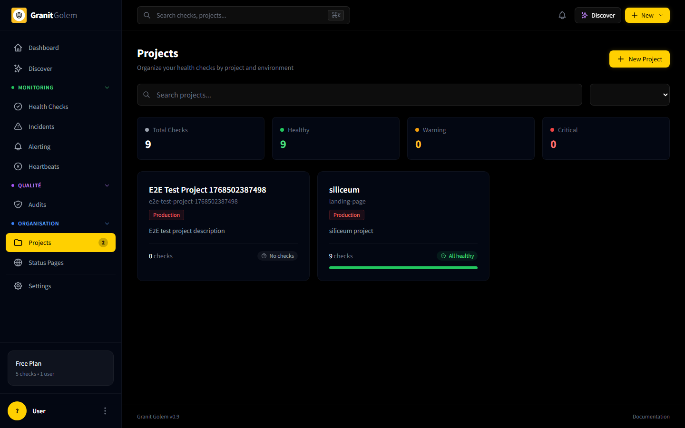Click the yellow New button
The height and width of the screenshot is (428, 685).
pos(647,15)
